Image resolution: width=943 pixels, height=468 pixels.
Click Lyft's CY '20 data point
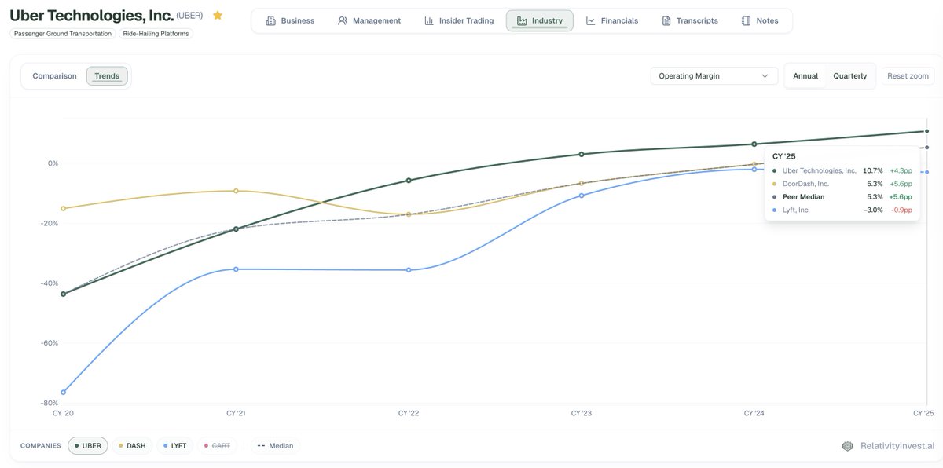coord(63,392)
